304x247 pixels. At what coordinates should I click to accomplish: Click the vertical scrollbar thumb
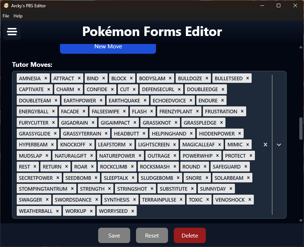301,129
